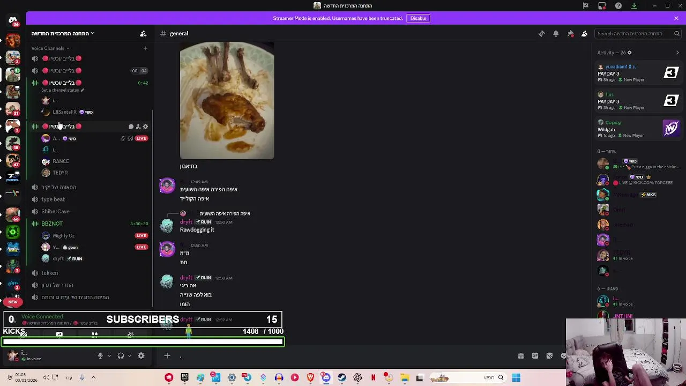Open edit channel gear on hovered channel
This screenshot has height=386, width=686.
pyautogui.click(x=145, y=127)
